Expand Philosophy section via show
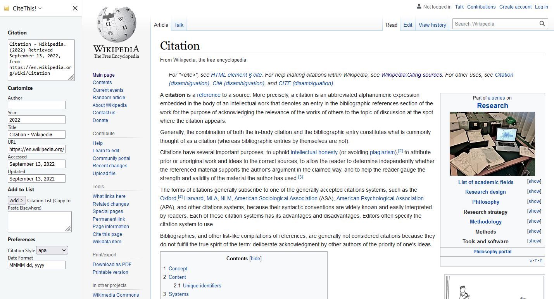The width and height of the screenshot is (554, 299). click(534, 201)
